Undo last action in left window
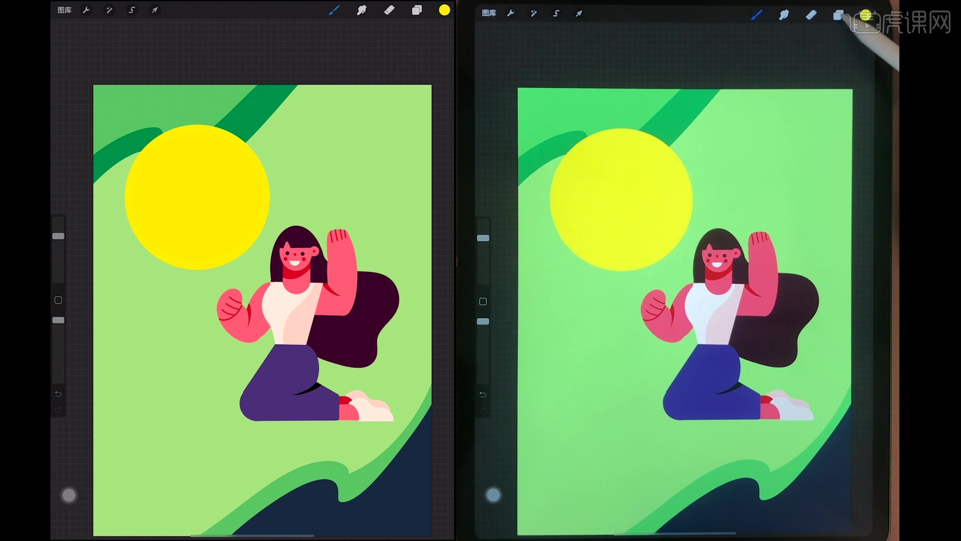 tap(59, 394)
